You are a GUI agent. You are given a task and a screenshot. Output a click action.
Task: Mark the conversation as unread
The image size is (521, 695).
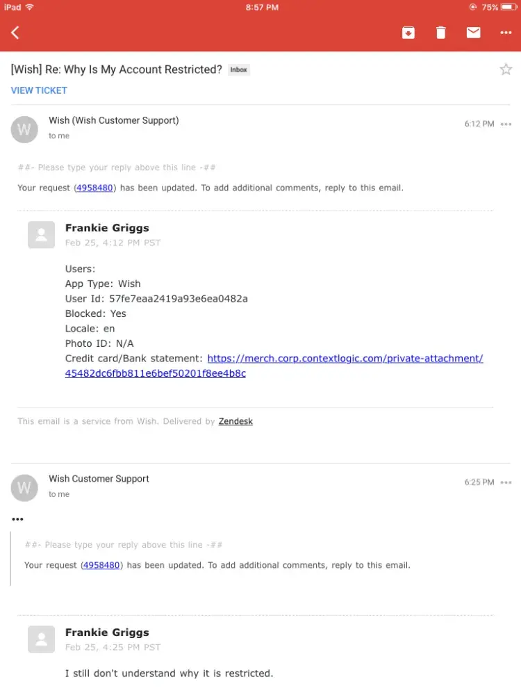tap(474, 33)
